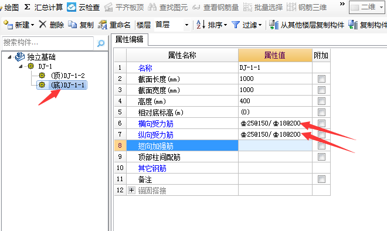Click 属性值 column header
This screenshot has width=387, height=231.
[275, 55]
